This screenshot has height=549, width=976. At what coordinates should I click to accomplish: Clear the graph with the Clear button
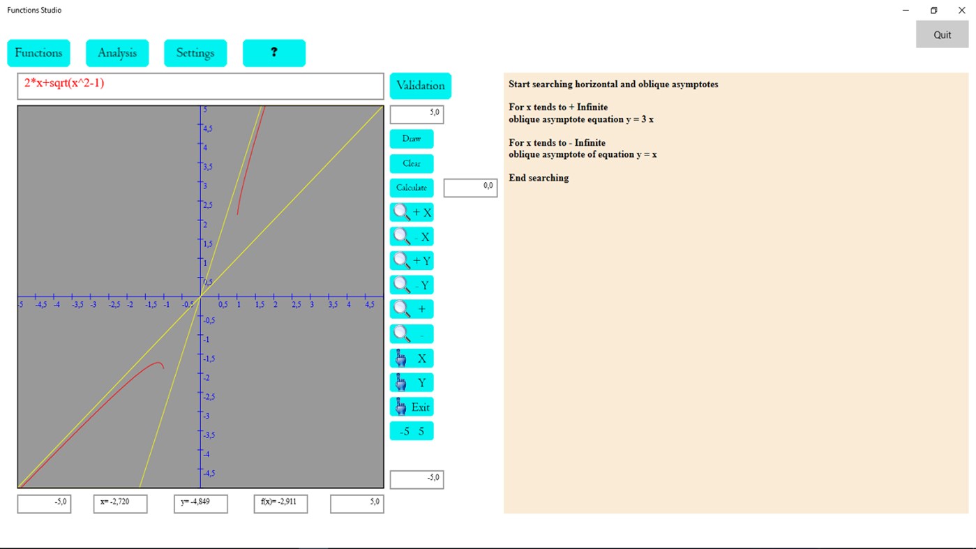click(x=411, y=163)
